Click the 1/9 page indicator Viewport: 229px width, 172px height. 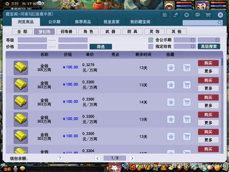[x=114, y=158]
